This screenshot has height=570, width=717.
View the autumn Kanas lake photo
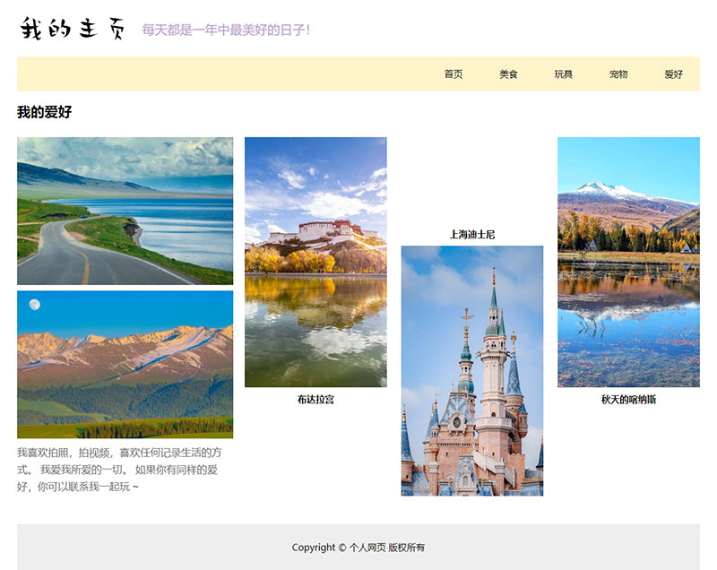[628, 262]
